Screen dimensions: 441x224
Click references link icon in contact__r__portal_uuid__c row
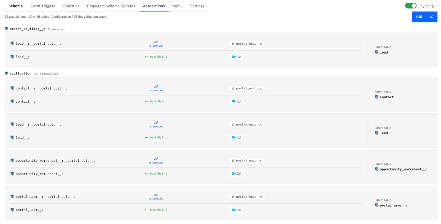(156, 87)
